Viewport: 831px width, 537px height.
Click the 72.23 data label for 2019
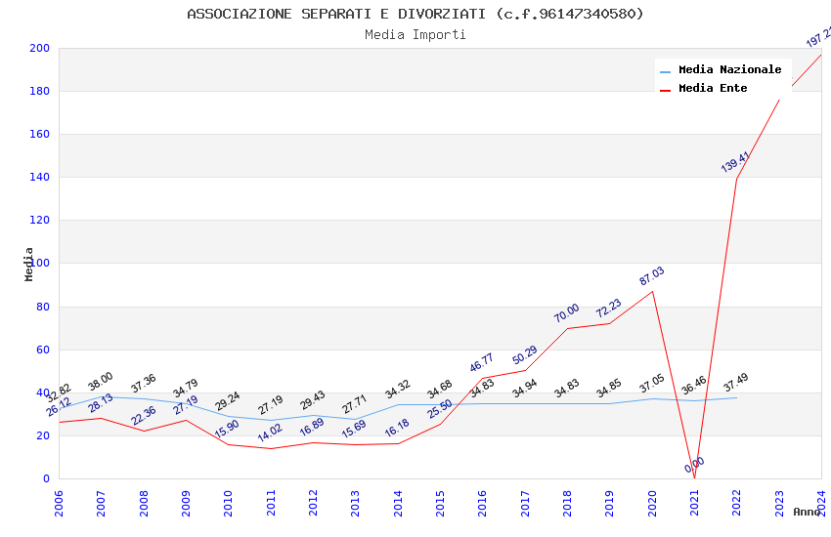tap(608, 309)
